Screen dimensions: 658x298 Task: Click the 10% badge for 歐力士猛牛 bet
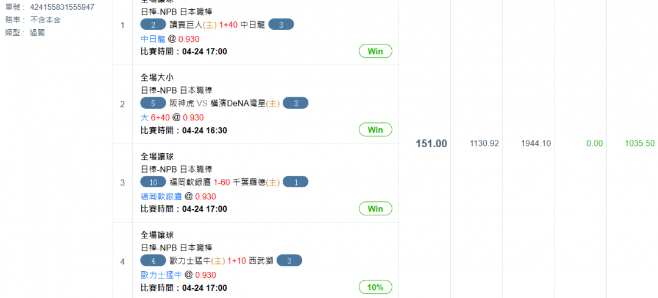pos(375,288)
